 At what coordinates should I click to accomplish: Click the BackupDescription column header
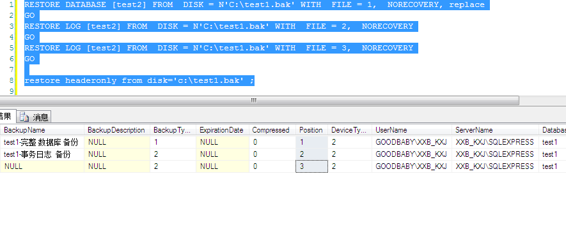(x=117, y=130)
